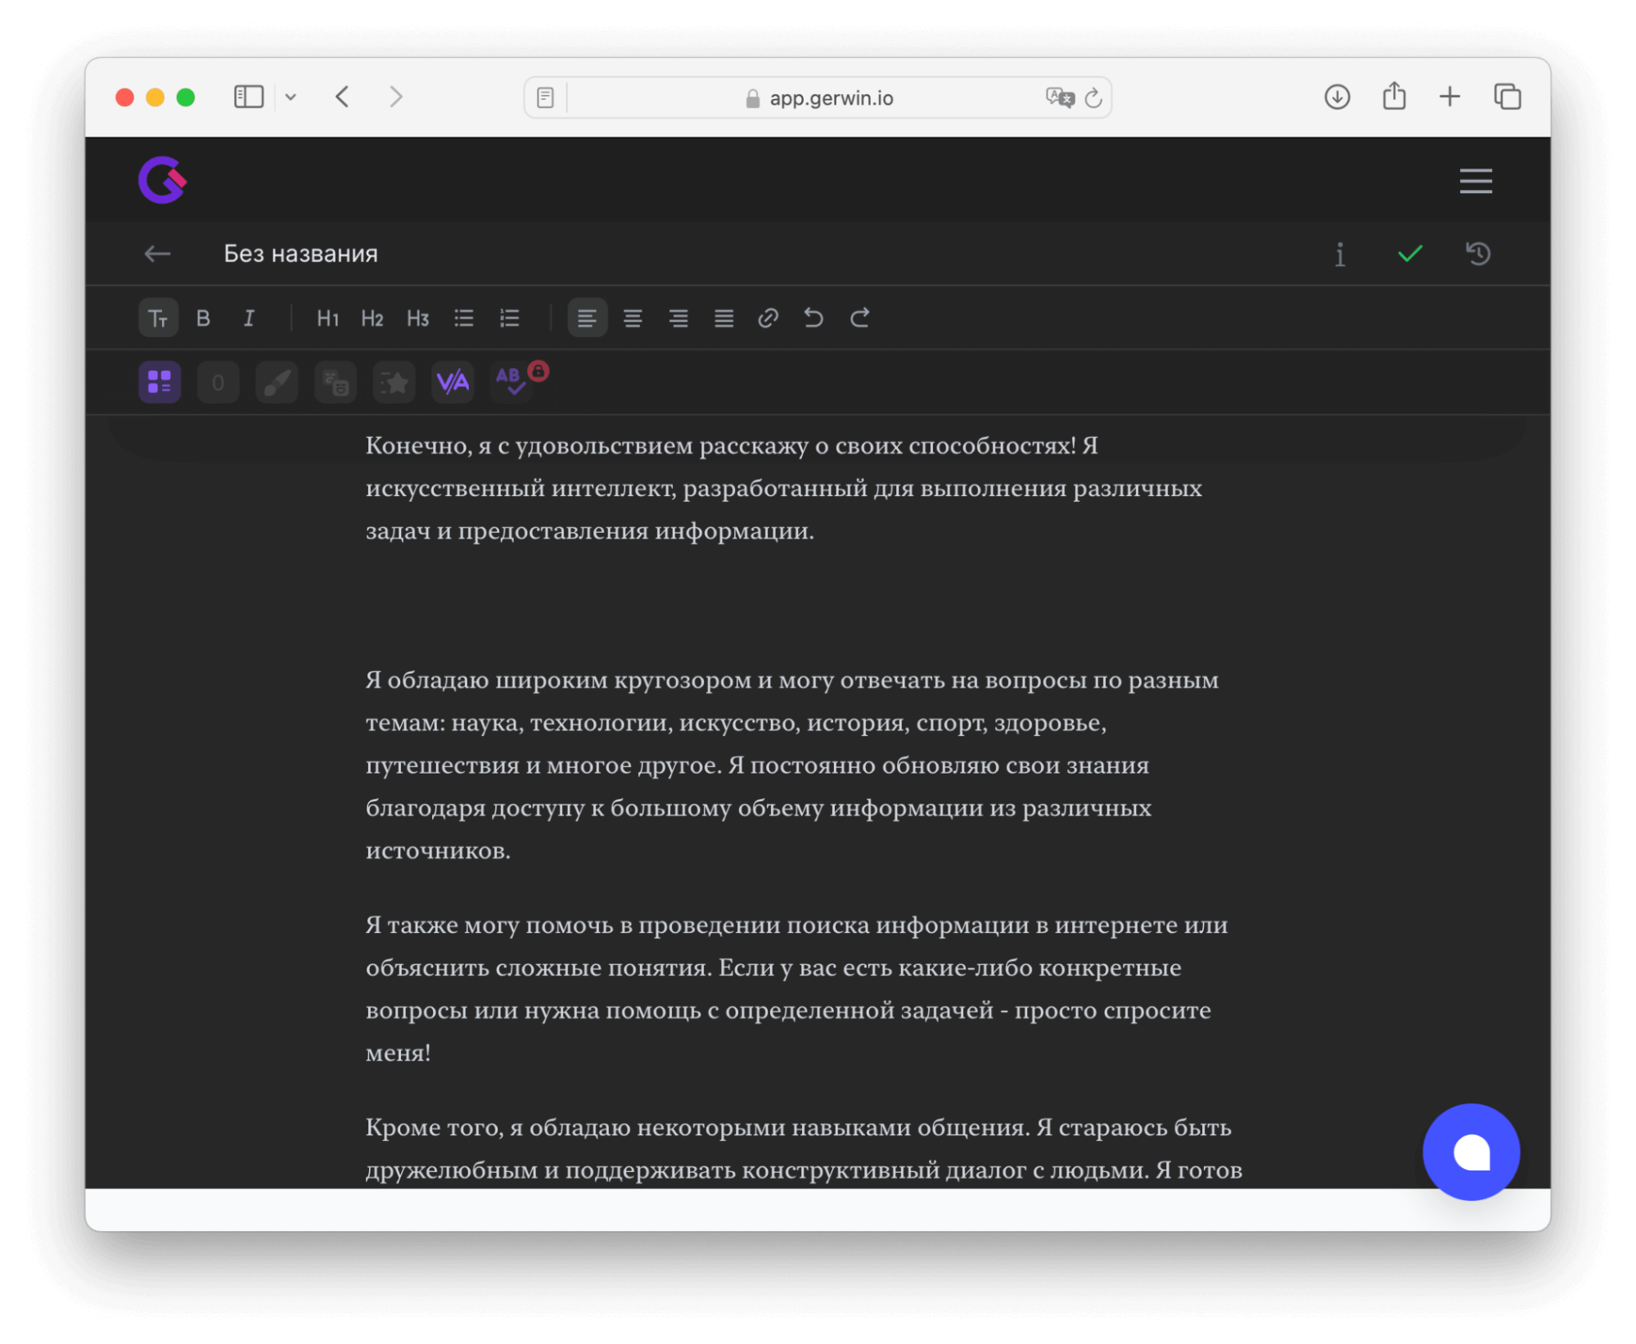The width and height of the screenshot is (1636, 1344).
Task: Insert a bulleted list
Action: [x=464, y=318]
